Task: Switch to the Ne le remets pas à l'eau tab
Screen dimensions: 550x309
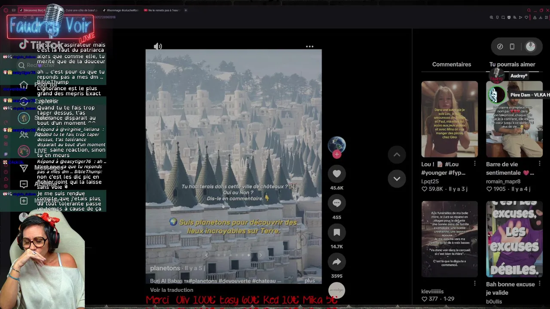Action: [162, 10]
